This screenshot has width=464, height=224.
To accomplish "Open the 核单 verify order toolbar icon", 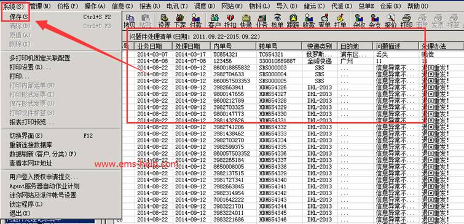I will tap(277, 21).
